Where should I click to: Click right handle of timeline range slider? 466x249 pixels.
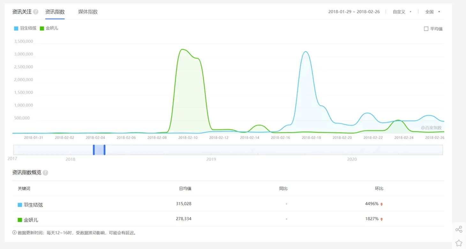[104, 150]
